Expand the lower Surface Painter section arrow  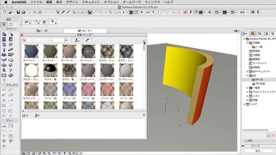tap(144, 115)
